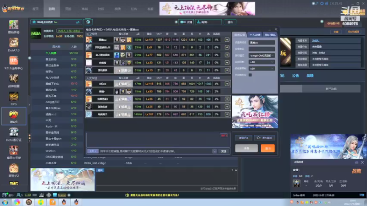This screenshot has height=206, width=367.
Task: Close the match result panel showing 战败
Action: [x=362, y=163]
